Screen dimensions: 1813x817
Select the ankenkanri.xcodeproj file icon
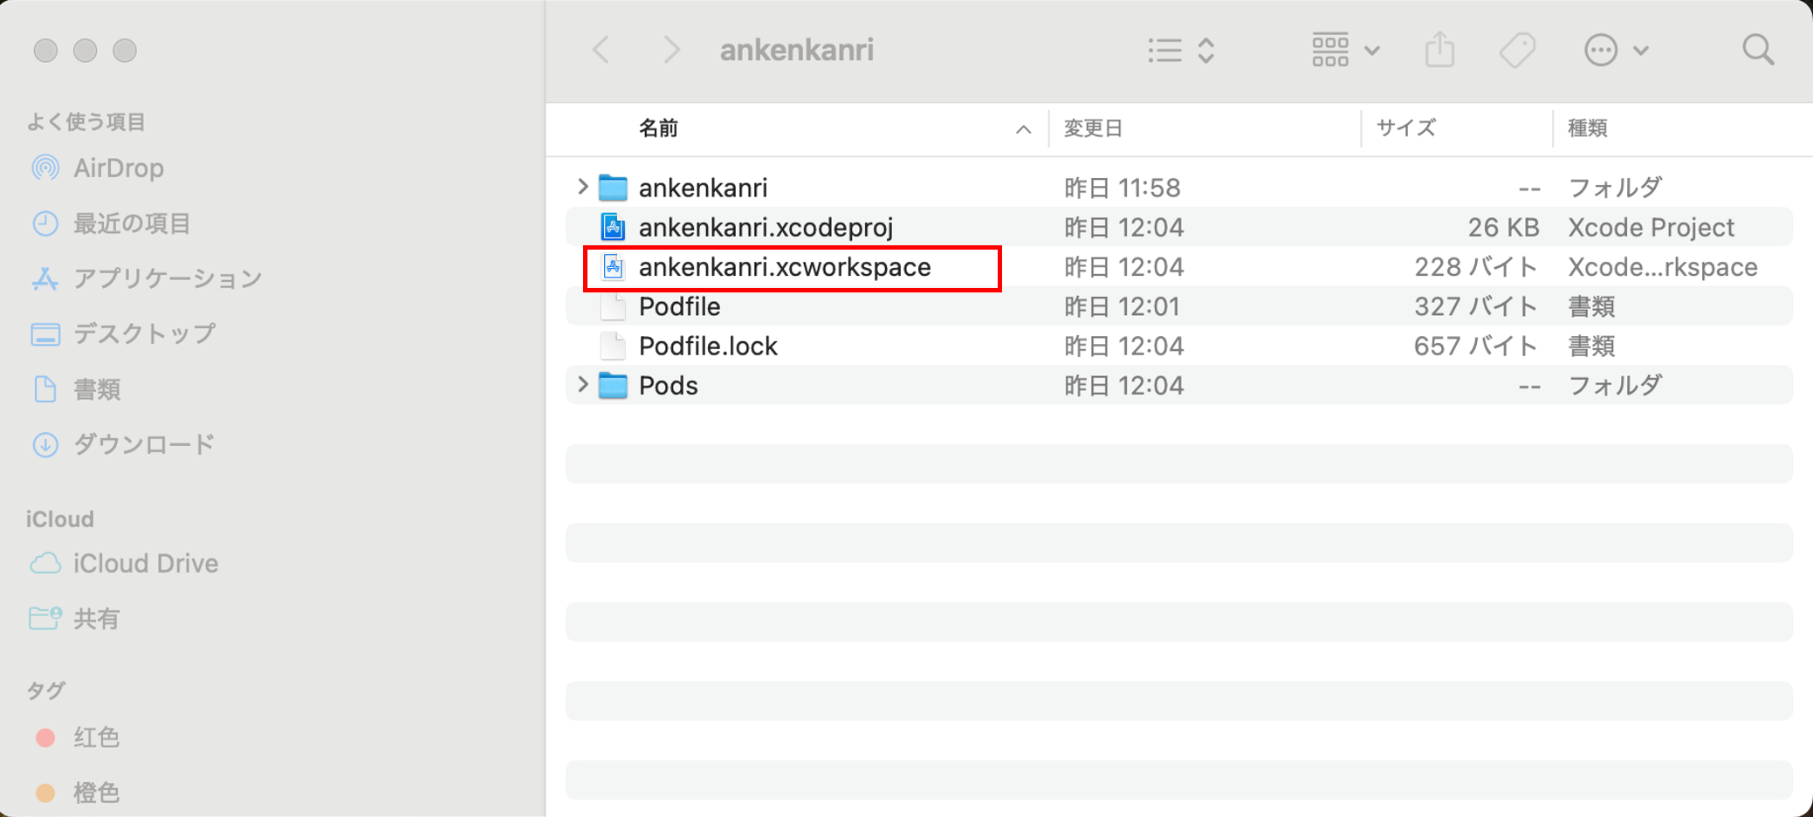click(x=613, y=227)
